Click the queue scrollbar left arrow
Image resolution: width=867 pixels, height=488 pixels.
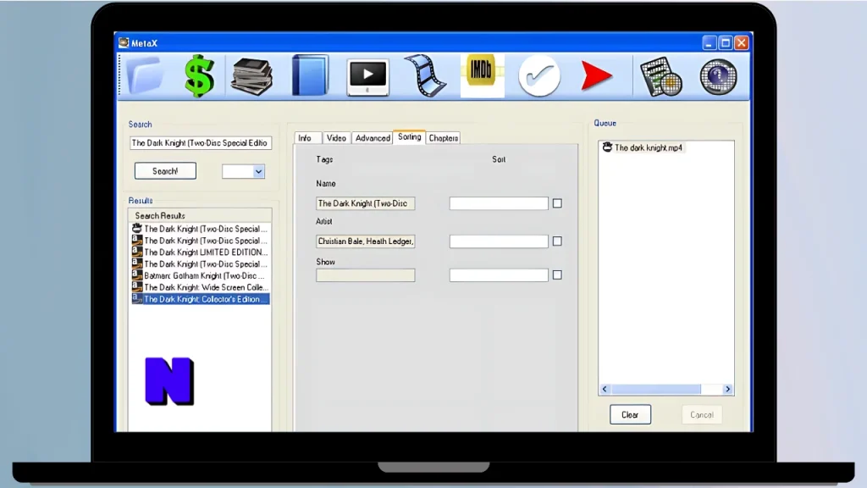click(x=605, y=390)
